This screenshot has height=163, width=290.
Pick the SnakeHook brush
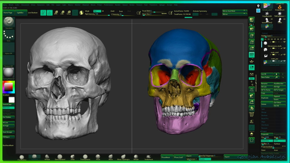point(149,158)
